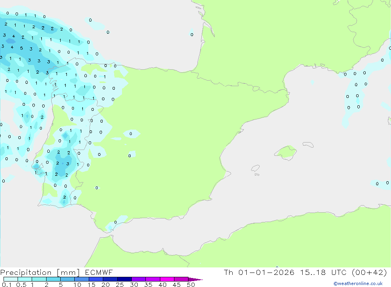
Task: Click the 2–5 mm legend color swatch
Action: click(53, 279)
